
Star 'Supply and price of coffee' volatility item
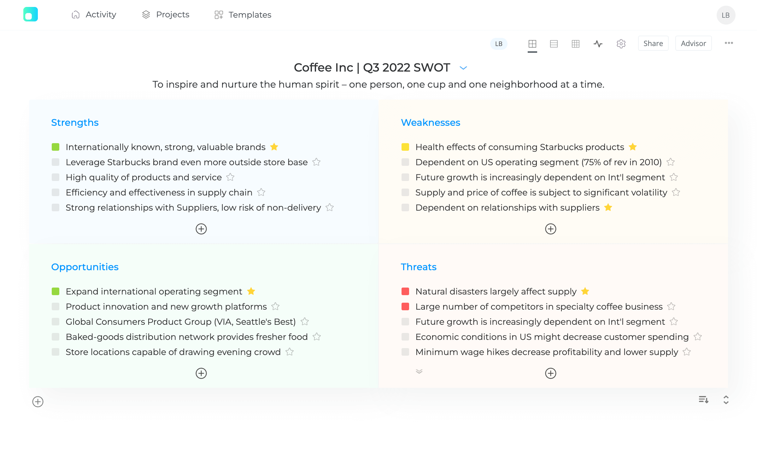click(676, 192)
